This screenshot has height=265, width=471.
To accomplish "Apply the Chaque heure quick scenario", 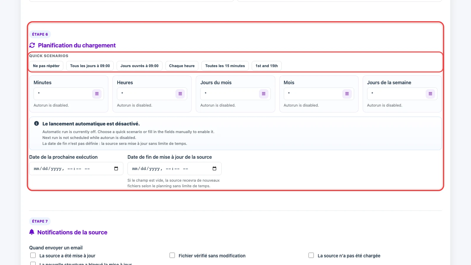I will coord(182,66).
